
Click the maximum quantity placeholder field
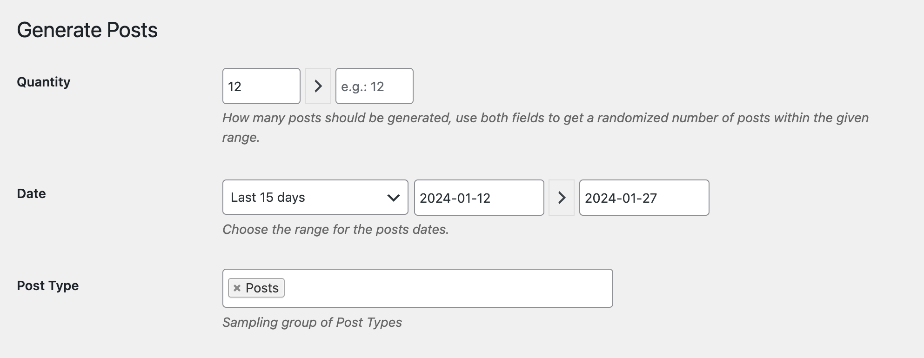(374, 86)
